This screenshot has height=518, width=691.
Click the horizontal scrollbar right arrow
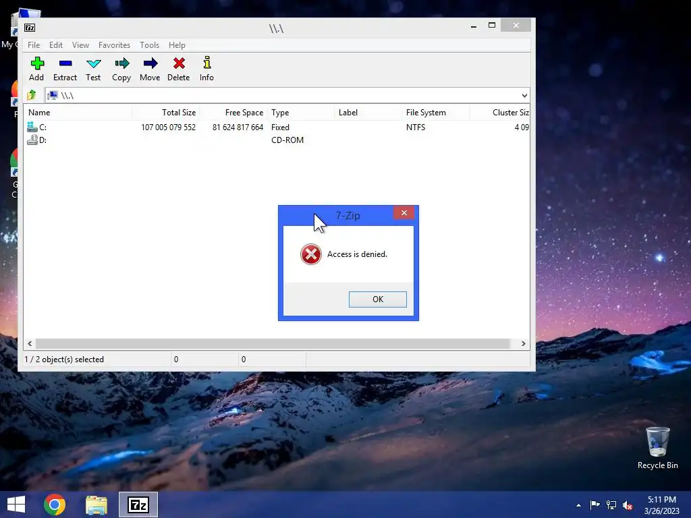pos(524,343)
